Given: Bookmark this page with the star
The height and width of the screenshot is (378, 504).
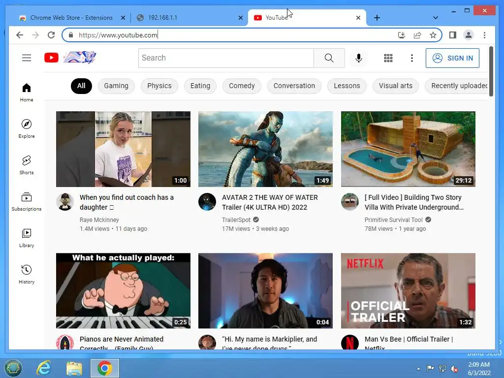Looking at the screenshot, I should tap(433, 35).
